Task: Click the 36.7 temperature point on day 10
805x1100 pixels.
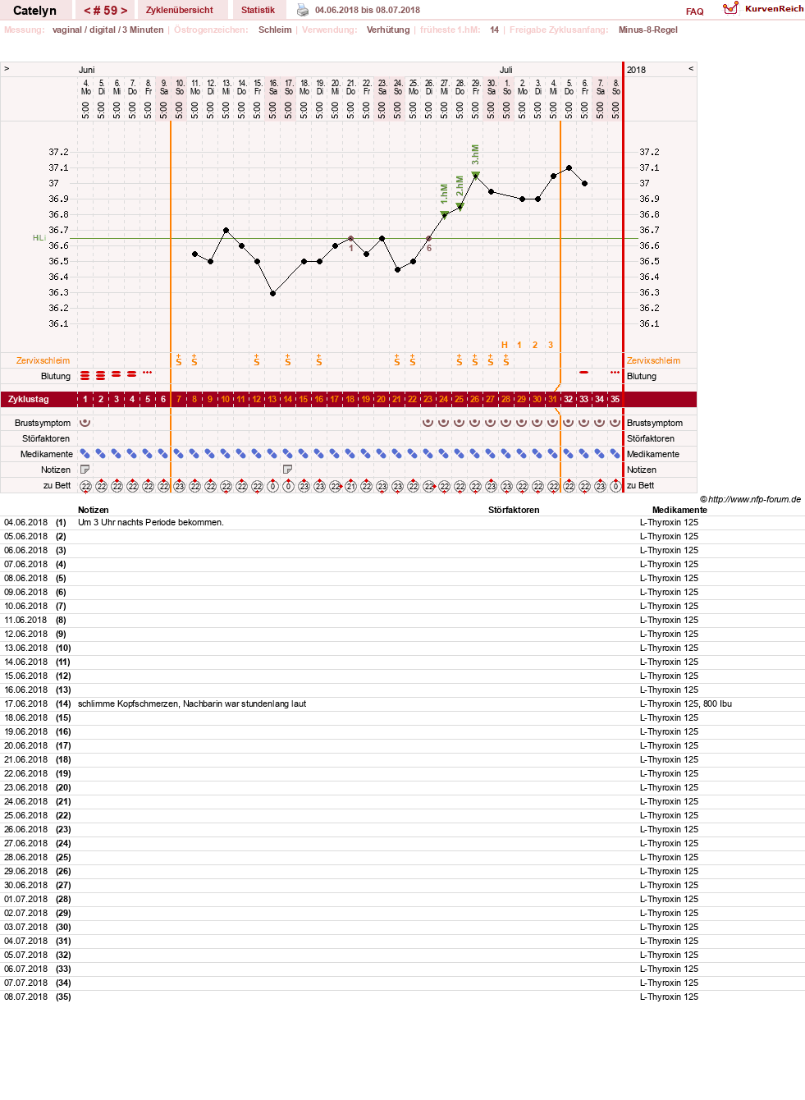Action: point(226,231)
